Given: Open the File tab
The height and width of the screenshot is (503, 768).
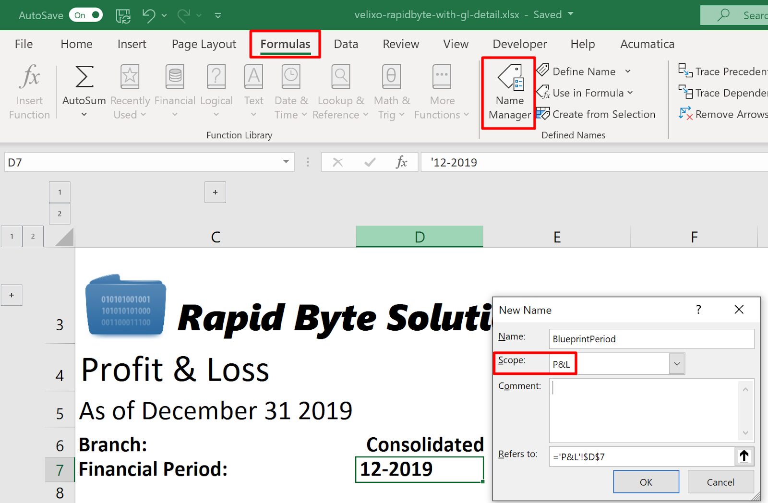Looking at the screenshot, I should pyautogui.click(x=24, y=44).
